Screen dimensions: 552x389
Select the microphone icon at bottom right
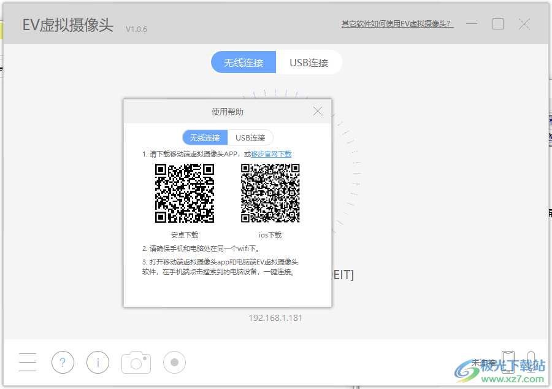pos(531,362)
